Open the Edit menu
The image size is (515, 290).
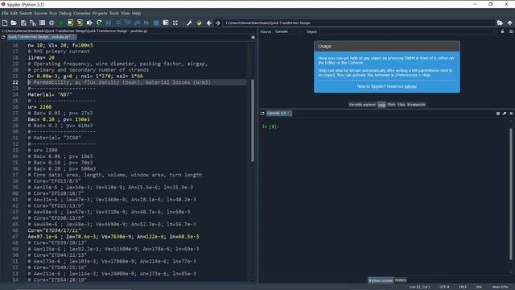(x=14, y=13)
